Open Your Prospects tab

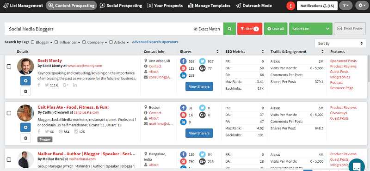[x=165, y=6]
